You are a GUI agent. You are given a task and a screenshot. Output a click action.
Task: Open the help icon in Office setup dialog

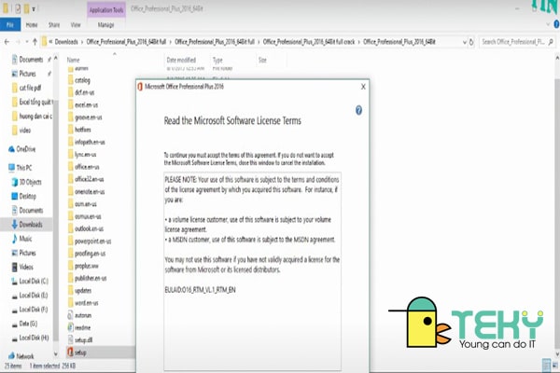tap(358, 110)
